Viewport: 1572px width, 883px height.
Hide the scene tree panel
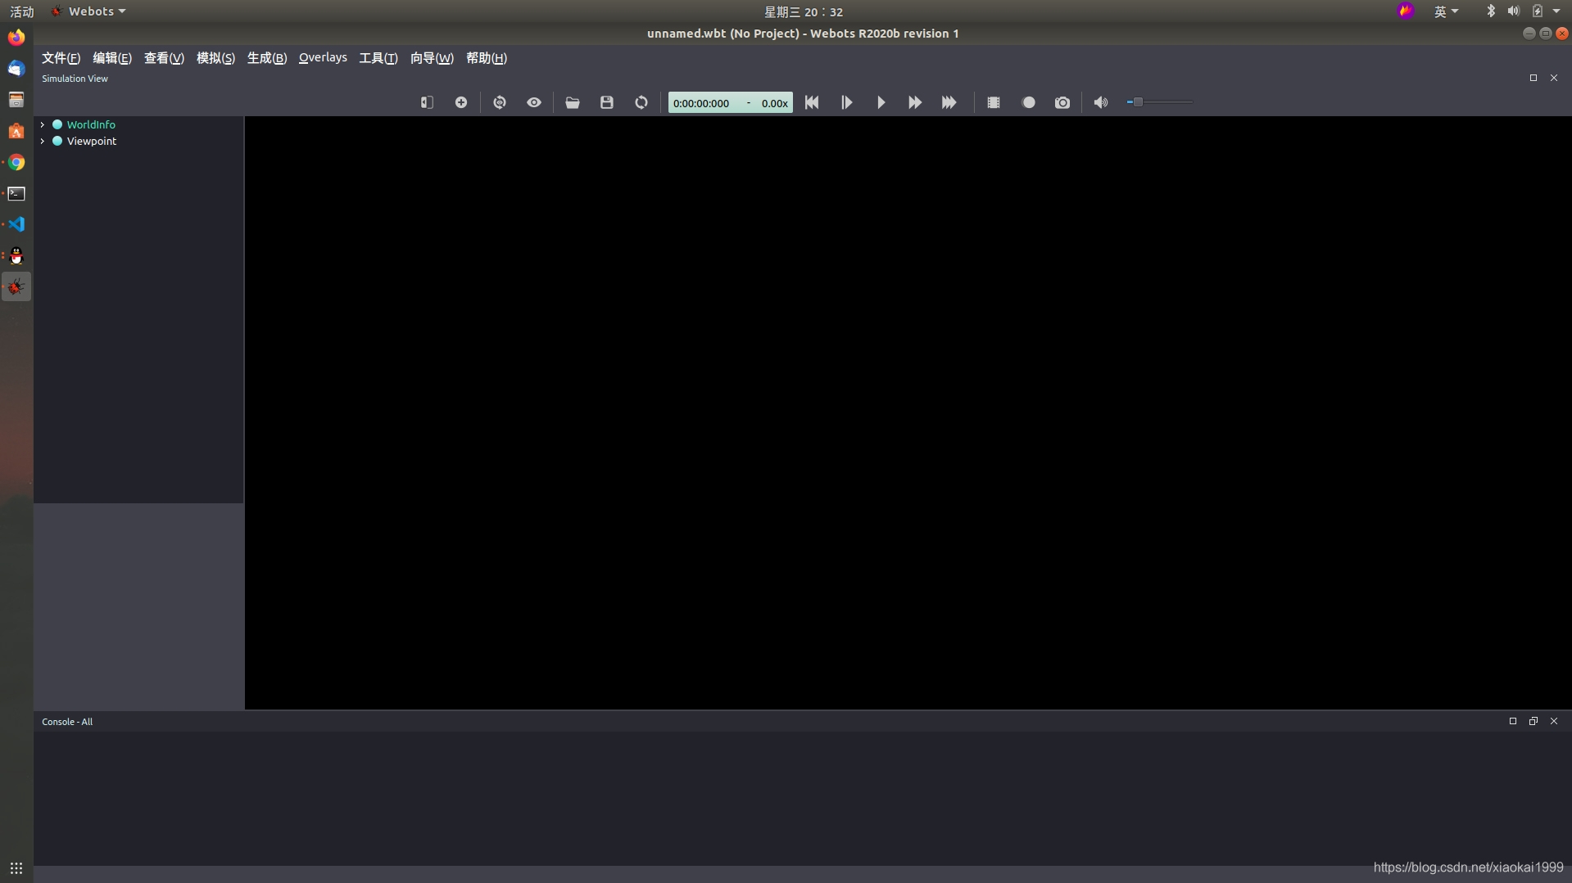click(427, 102)
